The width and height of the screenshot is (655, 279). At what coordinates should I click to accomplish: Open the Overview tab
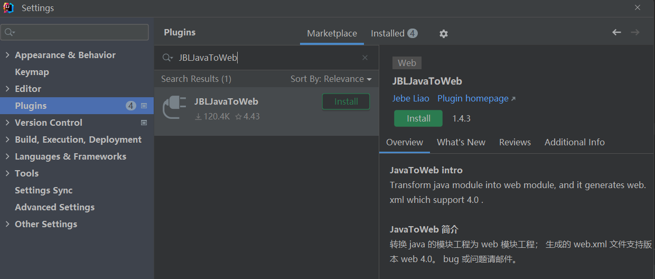[405, 142]
